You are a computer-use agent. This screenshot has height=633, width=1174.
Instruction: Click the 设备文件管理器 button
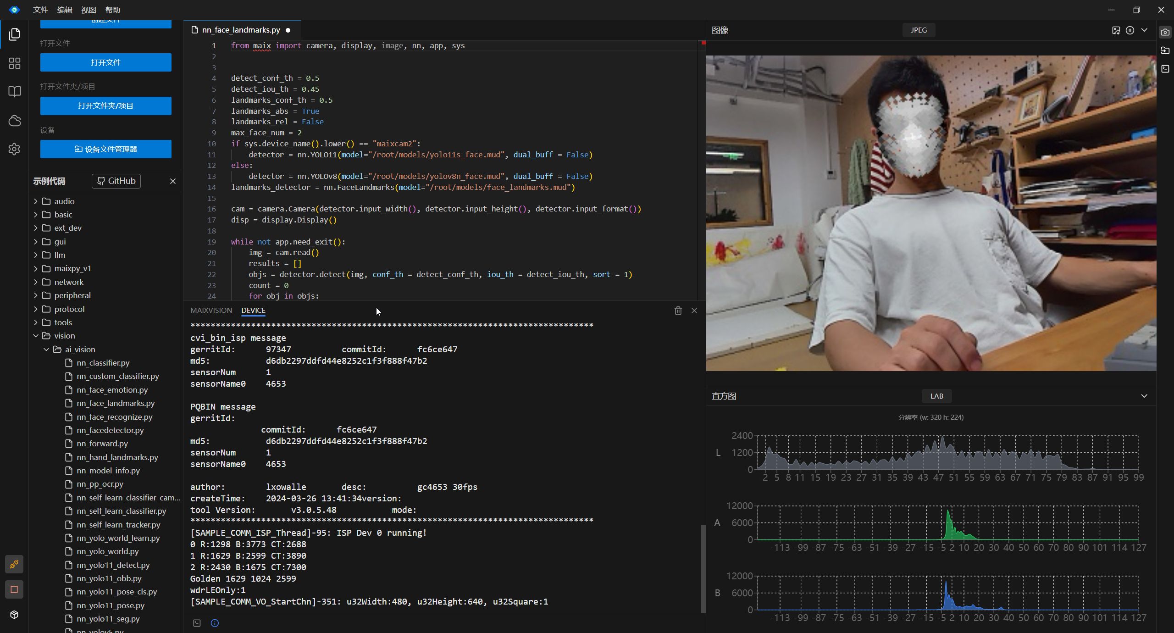point(105,149)
